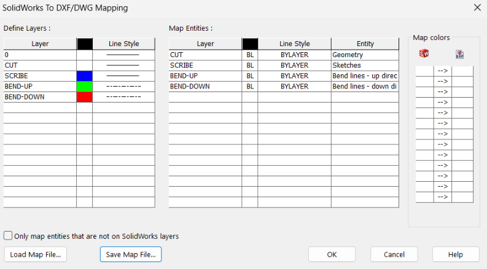487x269 pixels.
Task: Select the blue color swatch for SCRIBE
Action: [84, 76]
